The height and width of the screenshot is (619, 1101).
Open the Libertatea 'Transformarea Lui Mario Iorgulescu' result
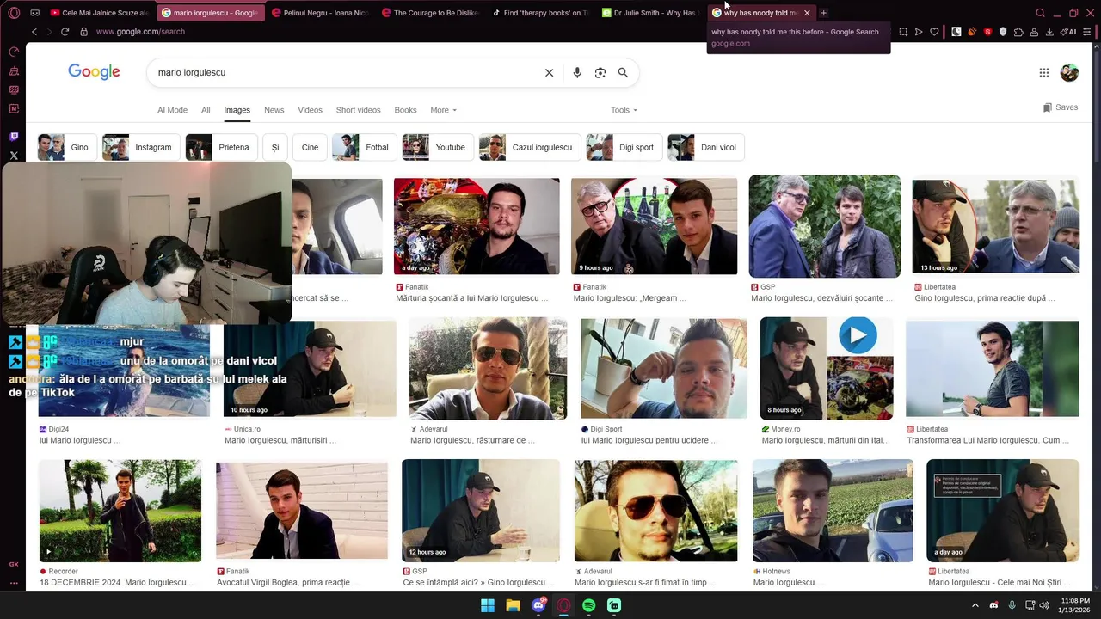coord(993,369)
